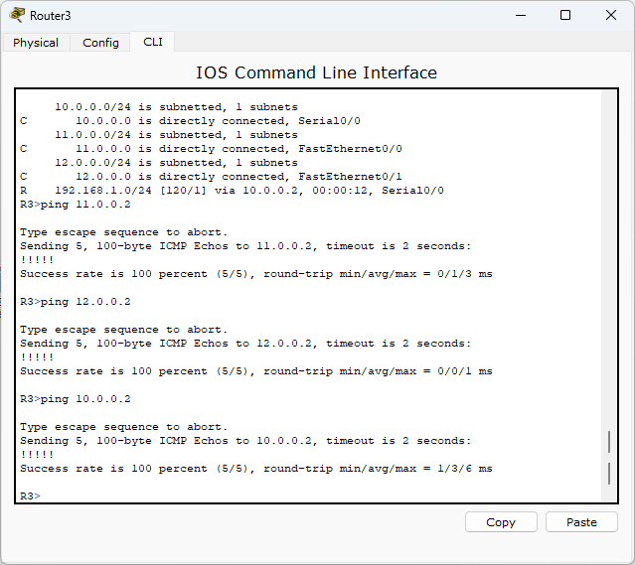The height and width of the screenshot is (565, 635).
Task: Select the CLI tab
Action: (153, 42)
